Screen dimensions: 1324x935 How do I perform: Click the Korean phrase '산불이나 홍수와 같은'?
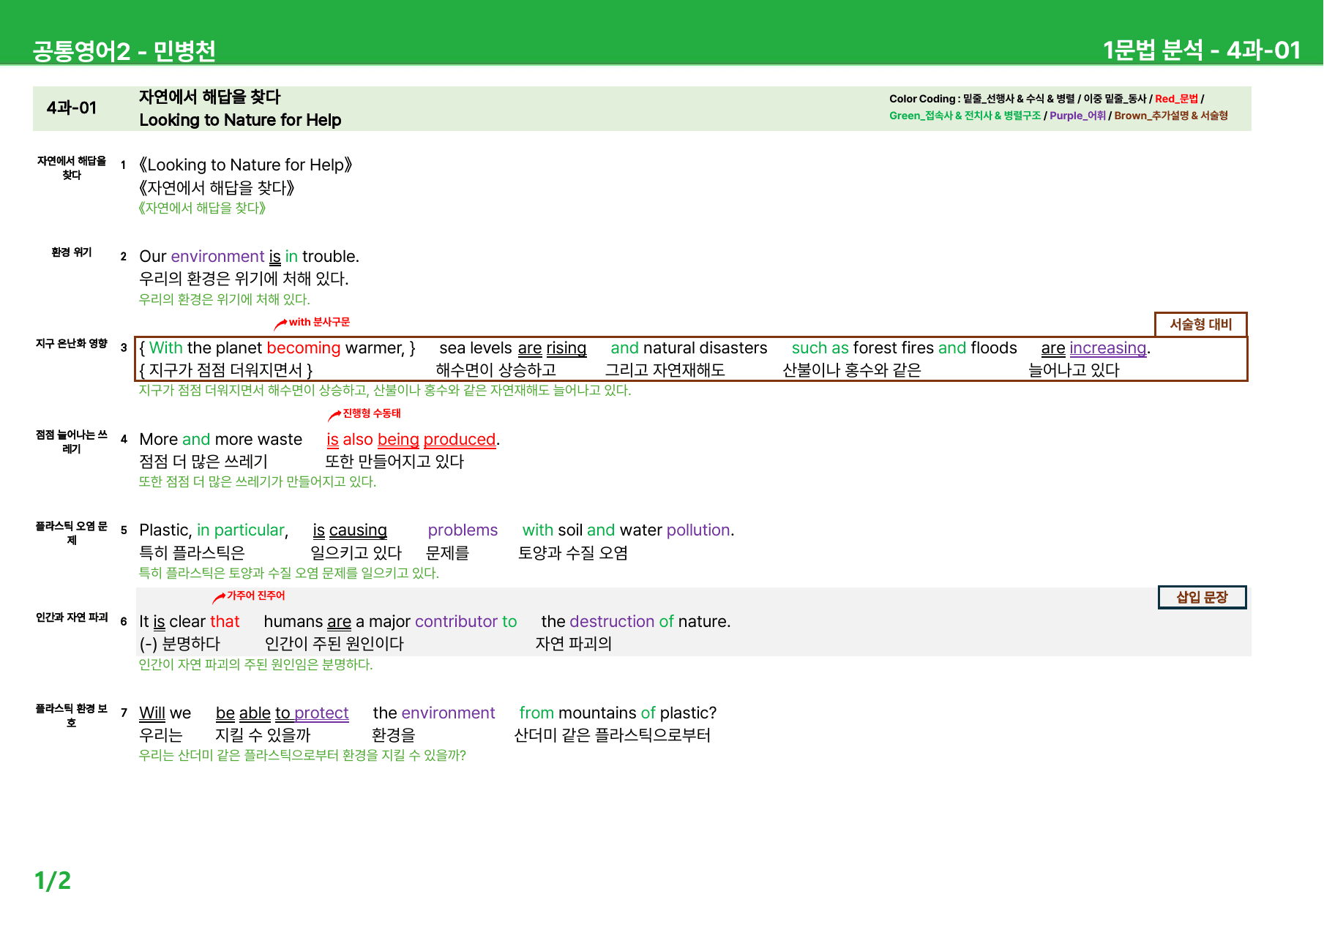[851, 370]
